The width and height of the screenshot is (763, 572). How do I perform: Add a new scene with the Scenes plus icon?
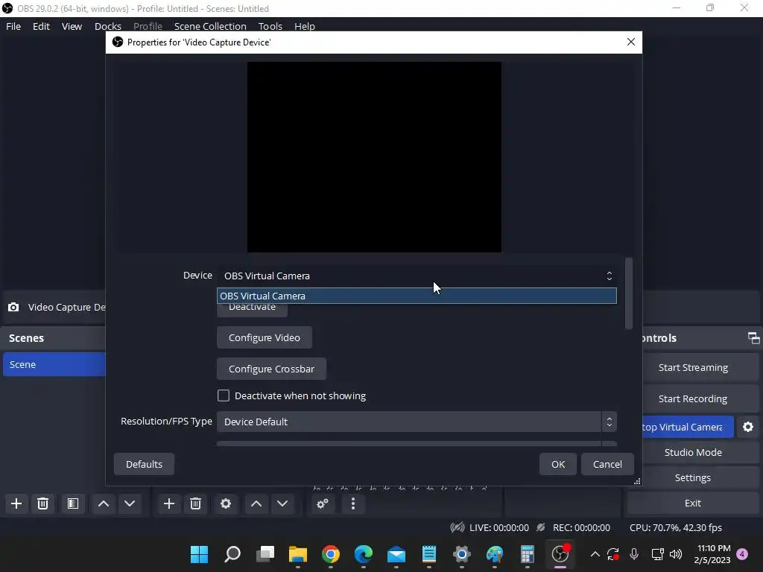[x=16, y=503]
